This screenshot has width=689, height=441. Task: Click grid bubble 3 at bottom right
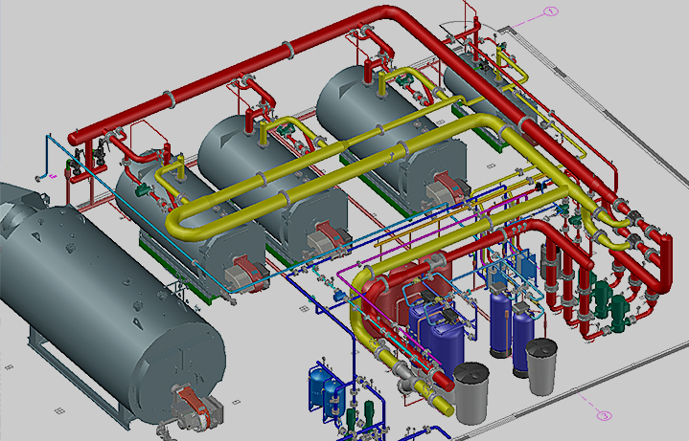tap(604, 415)
